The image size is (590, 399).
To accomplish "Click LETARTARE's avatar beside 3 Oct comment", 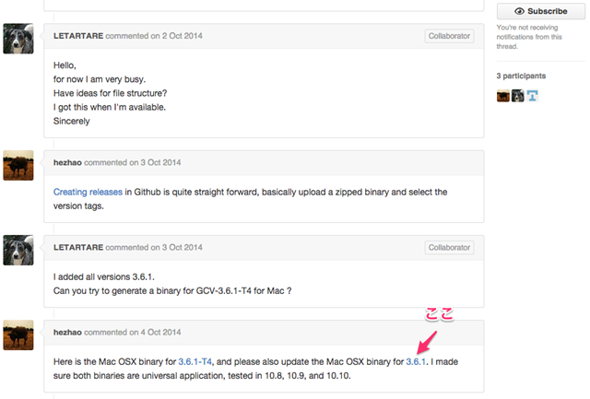I will pos(18,250).
